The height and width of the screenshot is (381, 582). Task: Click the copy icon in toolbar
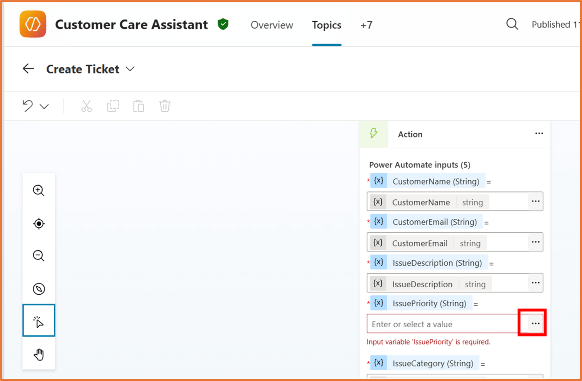(113, 106)
